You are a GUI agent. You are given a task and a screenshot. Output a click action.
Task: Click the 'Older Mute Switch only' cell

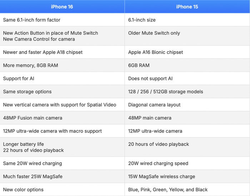[x=154, y=33]
